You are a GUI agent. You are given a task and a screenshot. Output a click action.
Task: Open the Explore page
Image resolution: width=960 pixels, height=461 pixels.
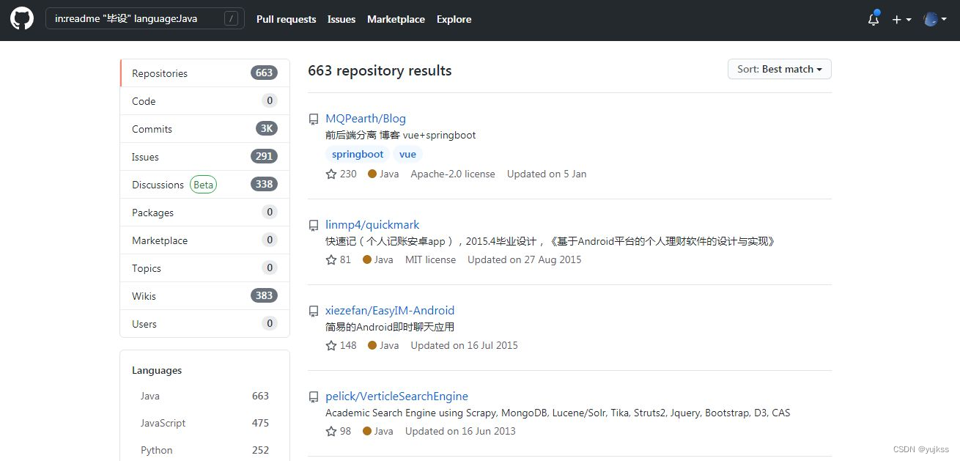point(454,19)
